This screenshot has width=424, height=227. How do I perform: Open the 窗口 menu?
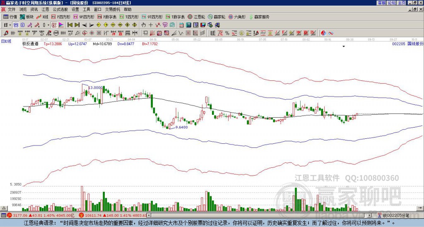[x=98, y=10]
